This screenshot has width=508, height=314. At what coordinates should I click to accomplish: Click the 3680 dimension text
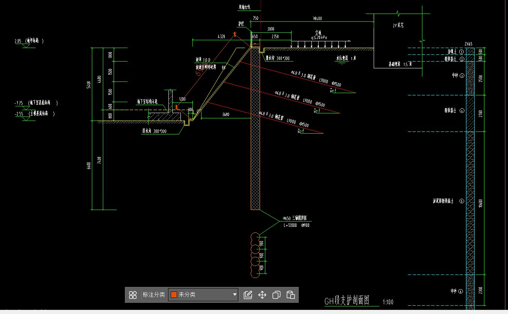pos(226,115)
